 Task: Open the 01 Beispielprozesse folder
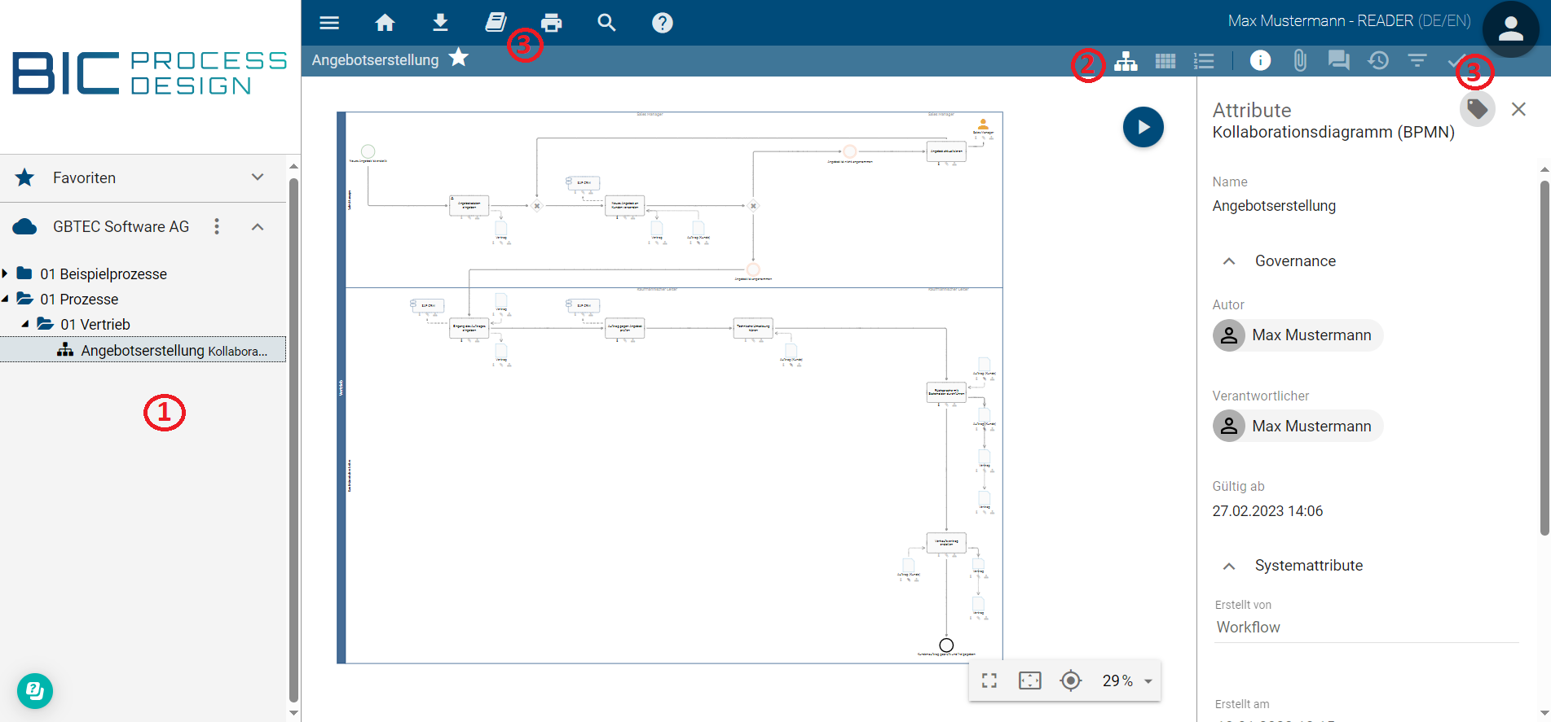pos(104,274)
